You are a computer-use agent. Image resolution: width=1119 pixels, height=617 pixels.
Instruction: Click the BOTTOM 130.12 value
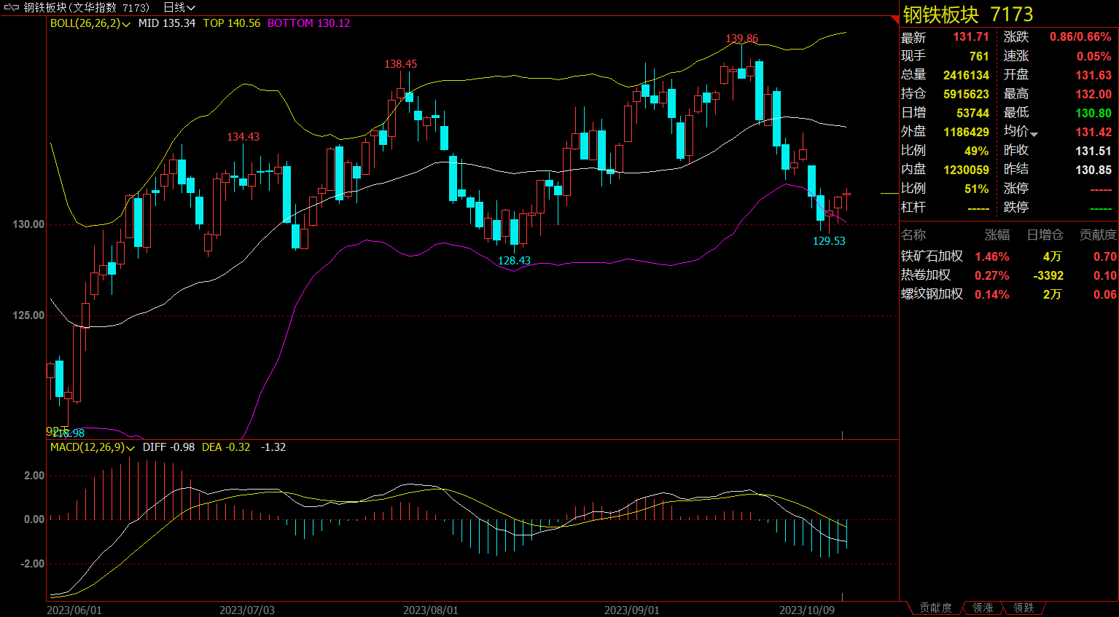point(308,23)
